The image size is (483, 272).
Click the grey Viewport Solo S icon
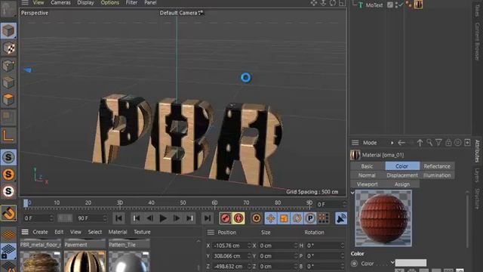(8, 157)
